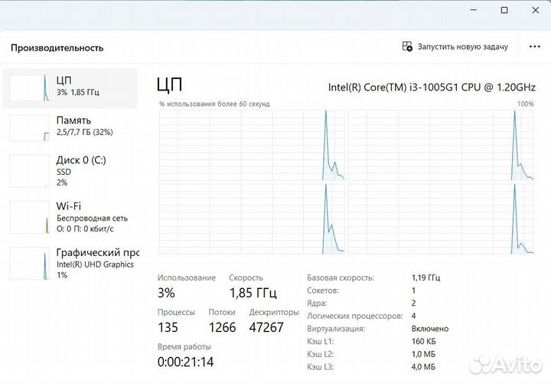This screenshot has width=551, height=384.
Task: Click the Intel(R) UHD Graphics label
Action: 95,264
